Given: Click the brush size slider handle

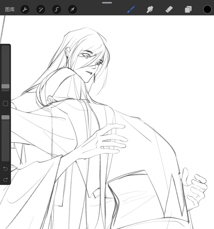Looking at the screenshot, I should click(x=6, y=86).
